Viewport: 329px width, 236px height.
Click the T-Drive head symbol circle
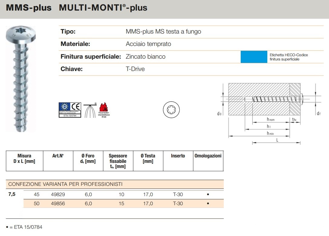[171, 110]
